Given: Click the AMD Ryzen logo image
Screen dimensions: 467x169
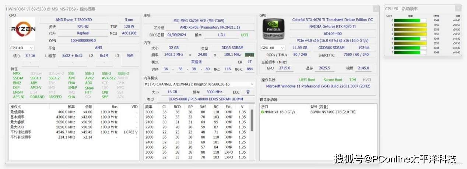Looking at the screenshot, I should [x=23, y=29].
